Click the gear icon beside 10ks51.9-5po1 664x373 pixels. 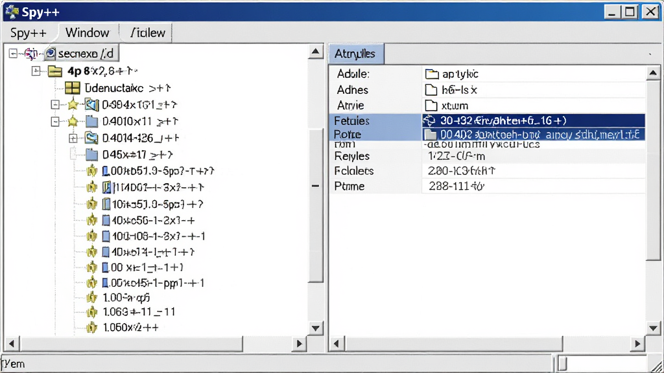(x=91, y=204)
